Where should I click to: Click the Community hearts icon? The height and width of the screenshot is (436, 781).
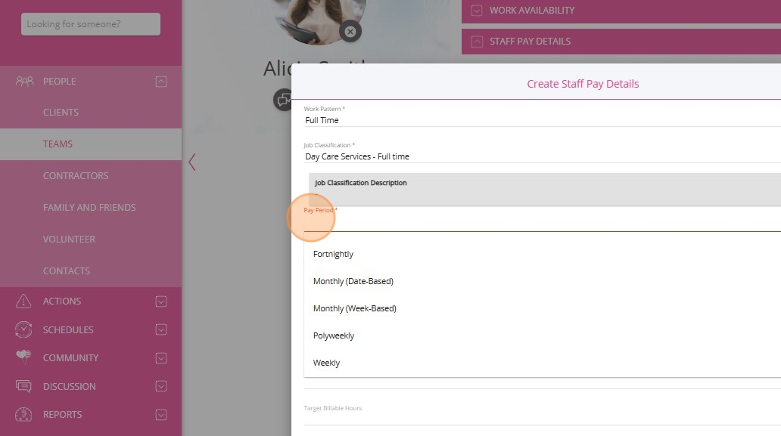click(x=23, y=357)
